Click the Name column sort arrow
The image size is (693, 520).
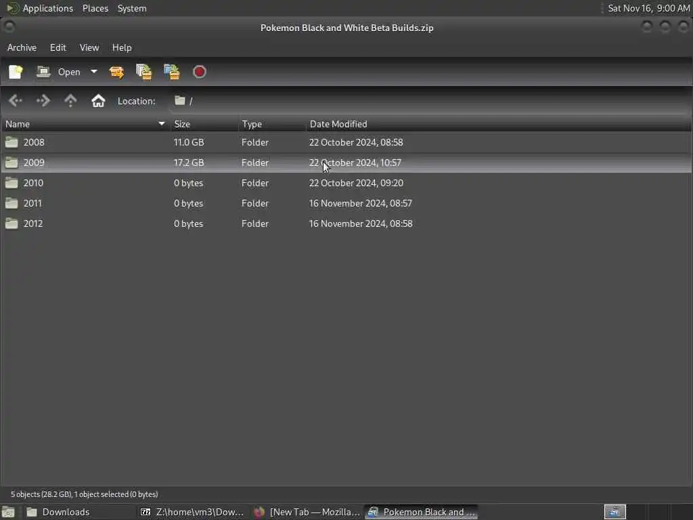(162, 124)
